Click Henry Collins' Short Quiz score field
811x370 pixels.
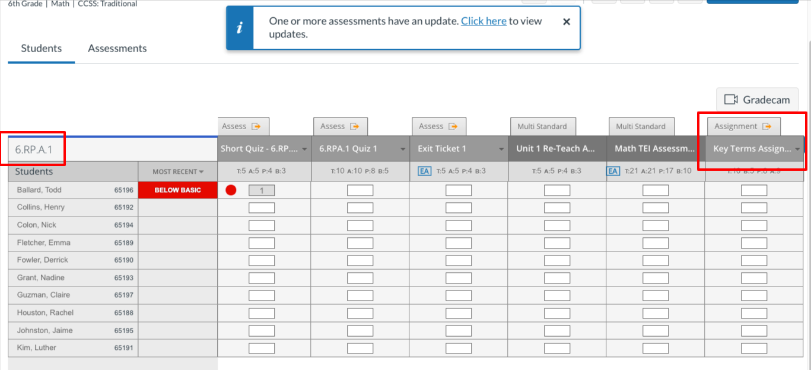(x=262, y=208)
